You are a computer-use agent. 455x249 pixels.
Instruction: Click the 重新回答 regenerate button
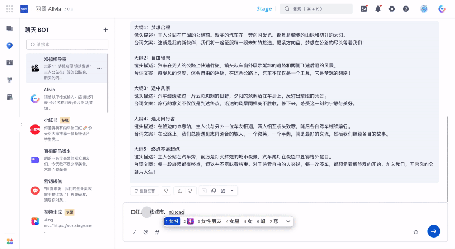tap(145, 191)
